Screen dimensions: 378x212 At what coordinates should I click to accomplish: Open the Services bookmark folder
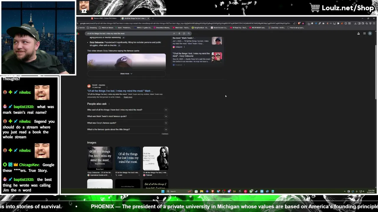(81, 28)
